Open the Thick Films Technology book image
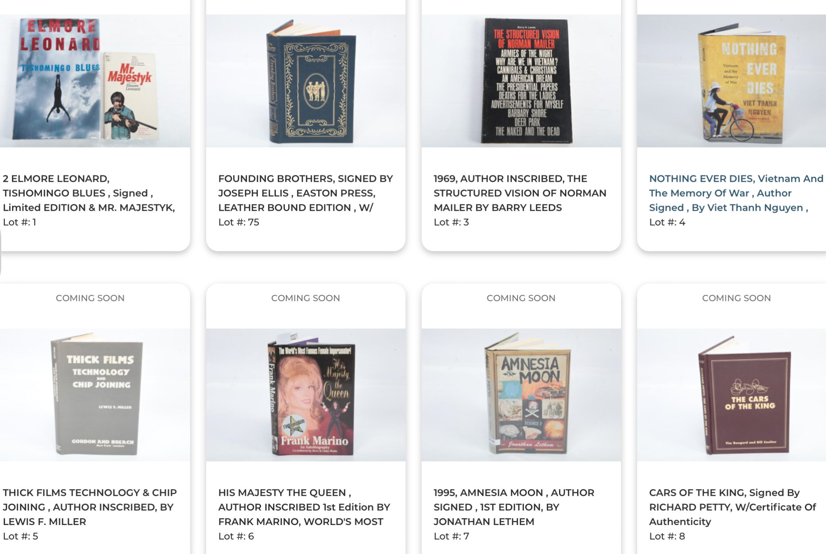Screen dimensions: 826x554 coord(95,395)
